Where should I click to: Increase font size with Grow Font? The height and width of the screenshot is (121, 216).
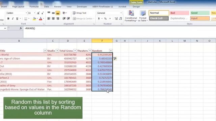(38, 13)
